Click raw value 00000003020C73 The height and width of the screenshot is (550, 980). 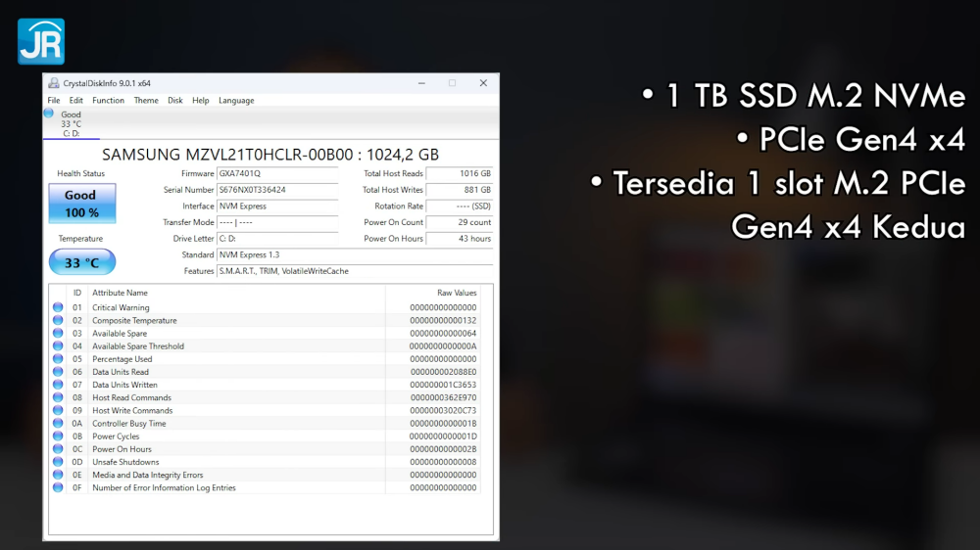pyautogui.click(x=443, y=411)
